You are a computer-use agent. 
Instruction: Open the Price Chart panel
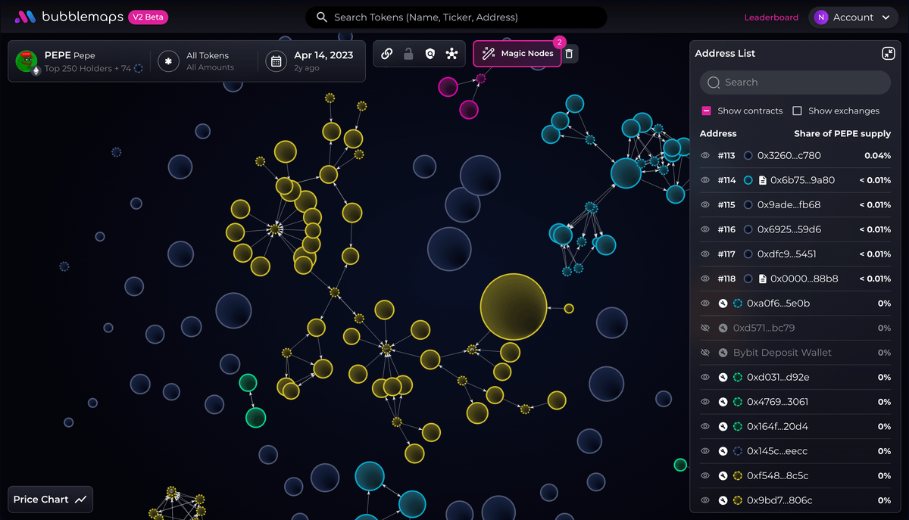(x=50, y=500)
